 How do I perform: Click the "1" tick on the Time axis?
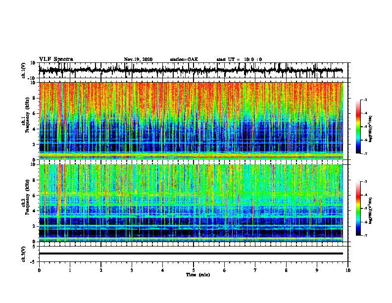(70, 270)
